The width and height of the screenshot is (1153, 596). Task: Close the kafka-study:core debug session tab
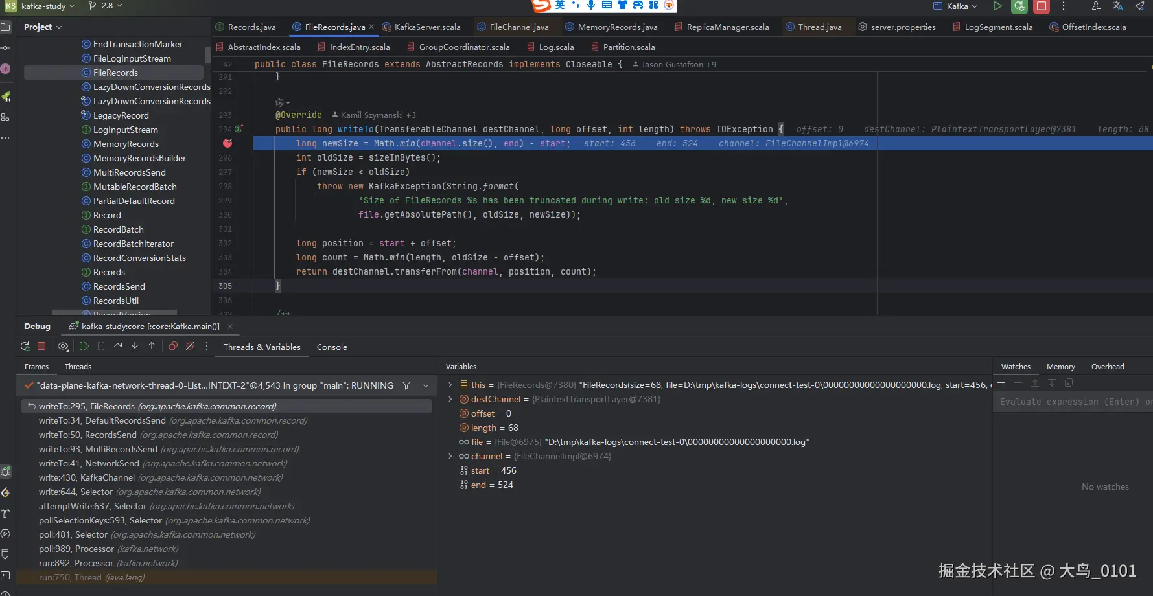click(x=230, y=327)
